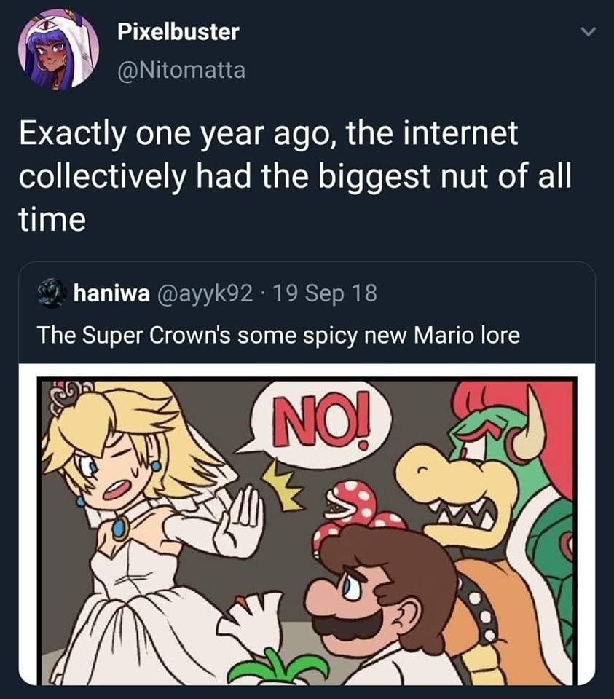Click the haniwa display name

click(111, 293)
